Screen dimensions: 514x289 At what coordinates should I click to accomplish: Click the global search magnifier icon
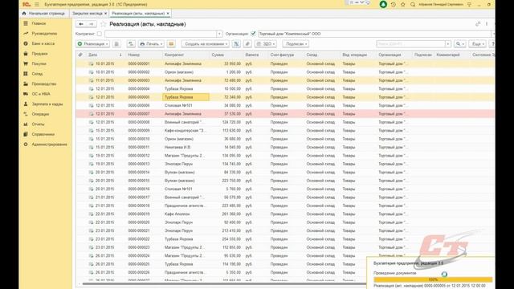click(413, 5)
